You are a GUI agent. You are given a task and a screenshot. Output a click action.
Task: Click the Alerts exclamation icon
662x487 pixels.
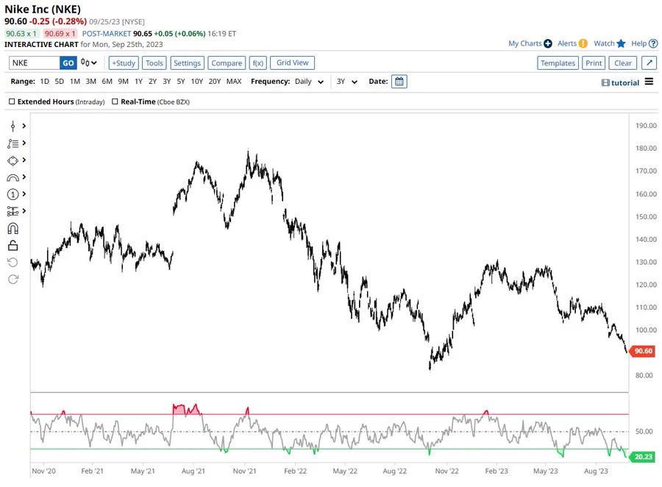(583, 43)
